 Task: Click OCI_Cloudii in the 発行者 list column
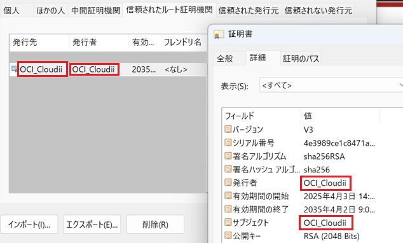(x=93, y=69)
